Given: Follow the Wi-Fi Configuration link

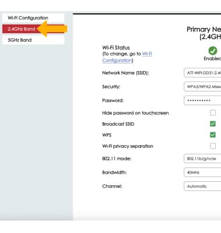Looking at the screenshot, I should point(127,57).
